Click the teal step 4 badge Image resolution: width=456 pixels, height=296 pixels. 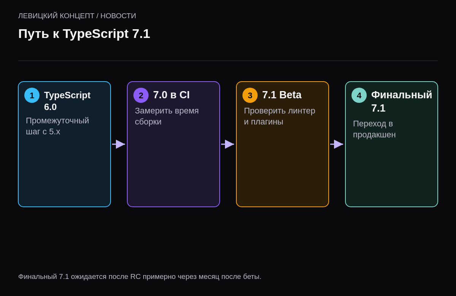[x=359, y=95]
